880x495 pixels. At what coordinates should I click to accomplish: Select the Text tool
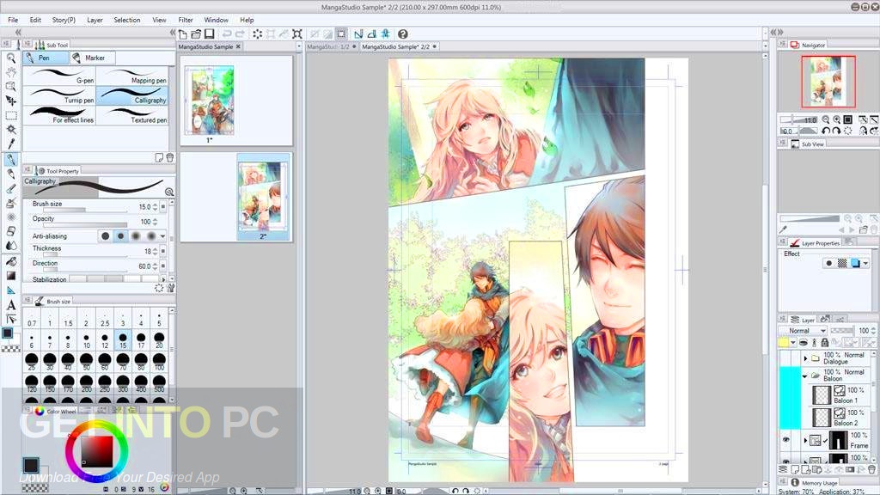click(10, 305)
